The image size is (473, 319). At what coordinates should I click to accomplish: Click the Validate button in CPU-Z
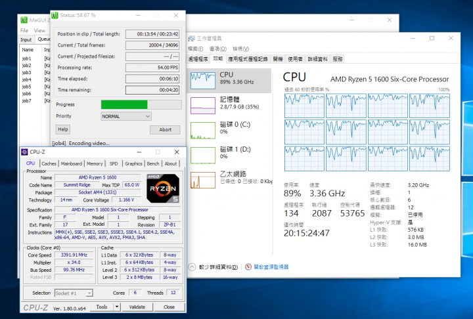(137, 307)
